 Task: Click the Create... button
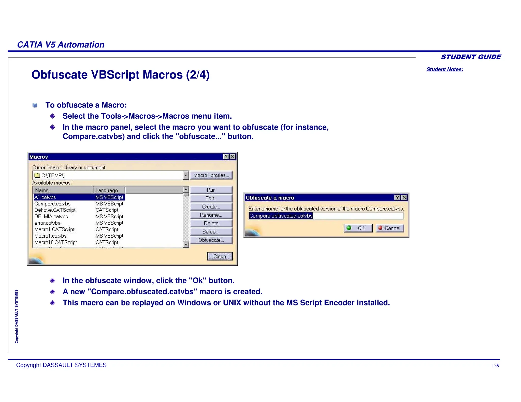pos(211,207)
